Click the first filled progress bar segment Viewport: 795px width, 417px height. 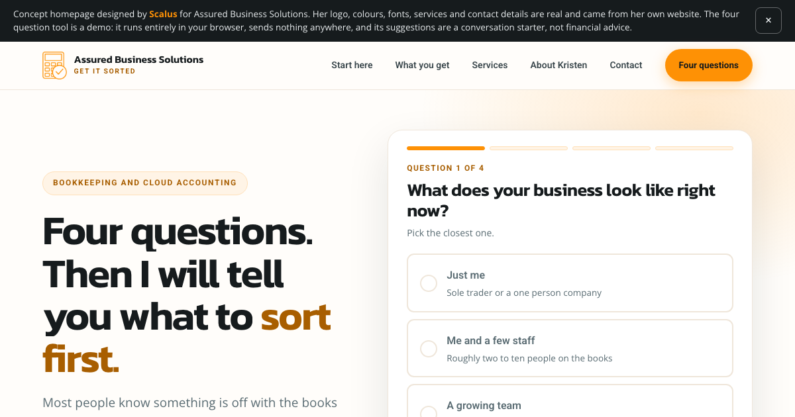(x=446, y=148)
